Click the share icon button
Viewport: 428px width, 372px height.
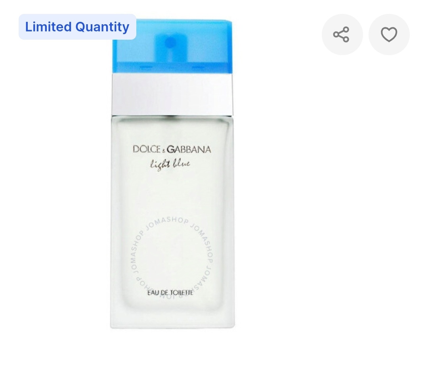341,35
